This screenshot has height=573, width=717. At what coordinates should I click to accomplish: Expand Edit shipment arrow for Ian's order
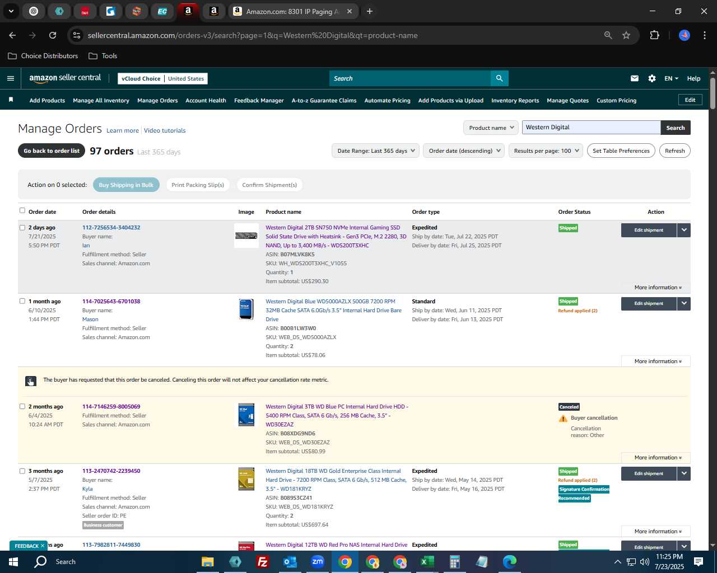click(x=683, y=230)
